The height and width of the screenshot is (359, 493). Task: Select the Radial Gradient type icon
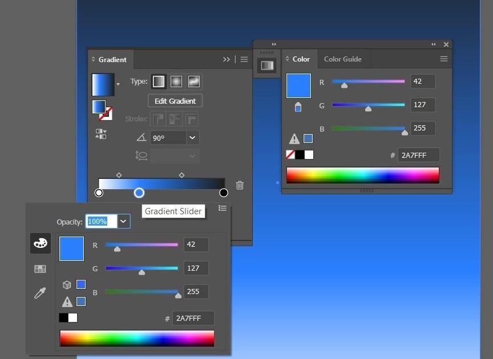[x=176, y=81]
